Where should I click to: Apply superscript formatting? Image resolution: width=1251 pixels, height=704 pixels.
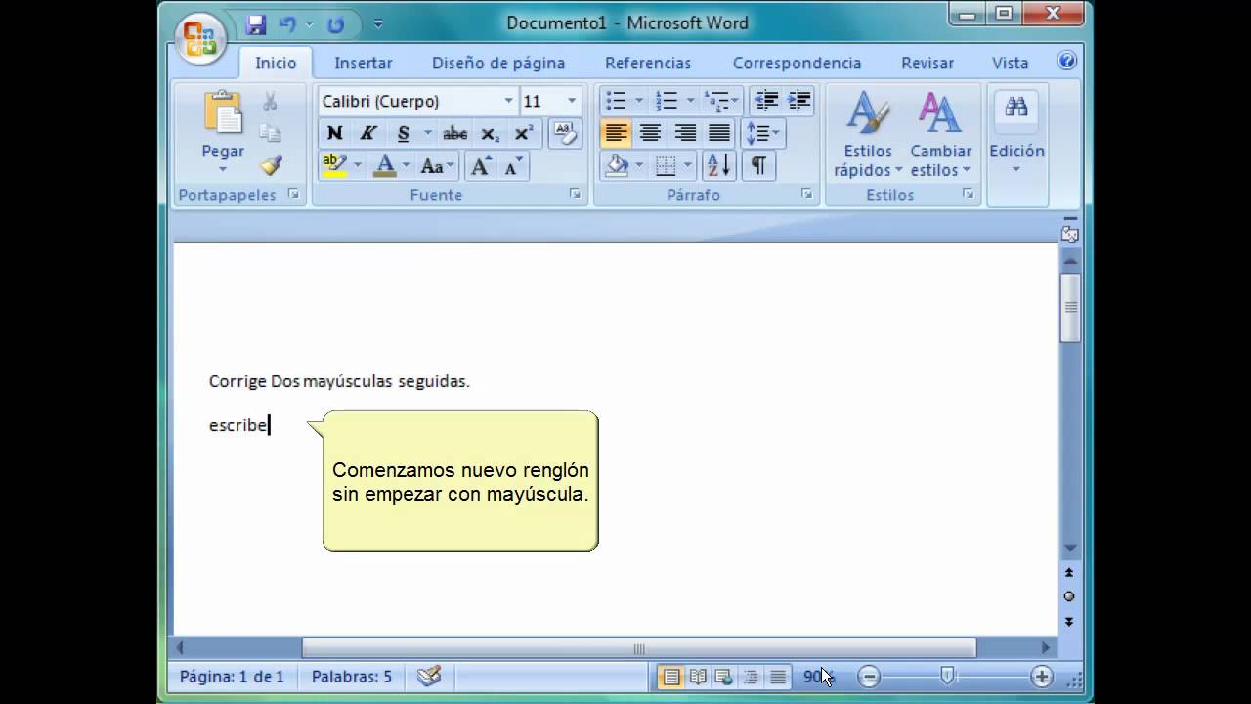(523, 134)
